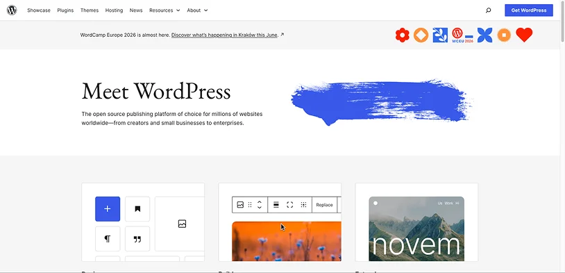Expand the About dropdown menu
The width and height of the screenshot is (565, 273).
197,10
